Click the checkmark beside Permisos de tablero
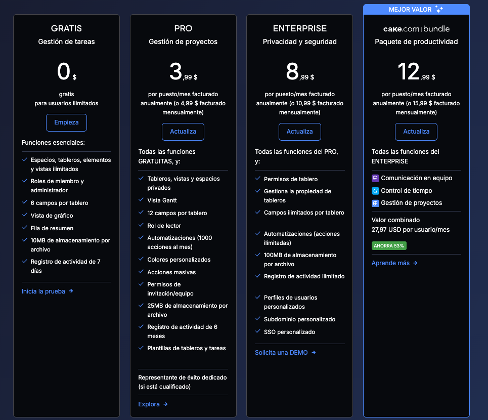The width and height of the screenshot is (488, 420). click(x=258, y=179)
